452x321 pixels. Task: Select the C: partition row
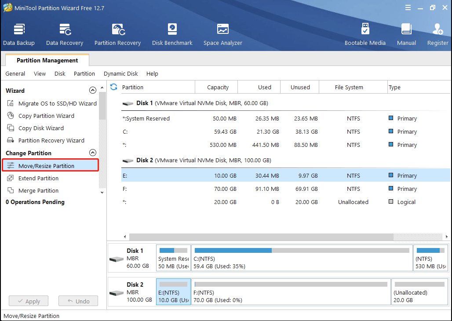286,132
